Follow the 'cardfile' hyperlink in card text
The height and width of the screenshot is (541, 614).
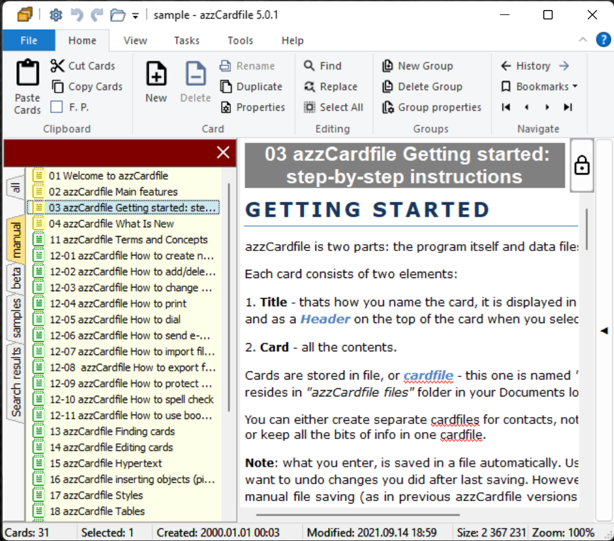[428, 376]
